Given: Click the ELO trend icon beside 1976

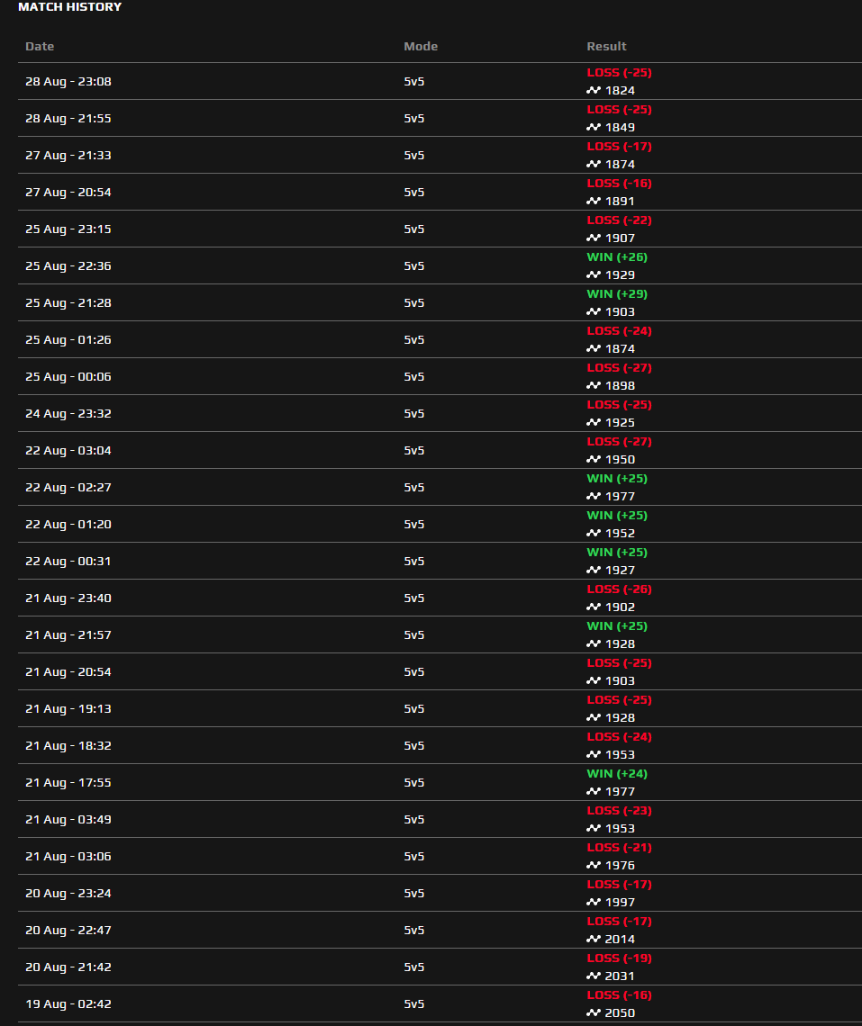Looking at the screenshot, I should pyautogui.click(x=594, y=866).
